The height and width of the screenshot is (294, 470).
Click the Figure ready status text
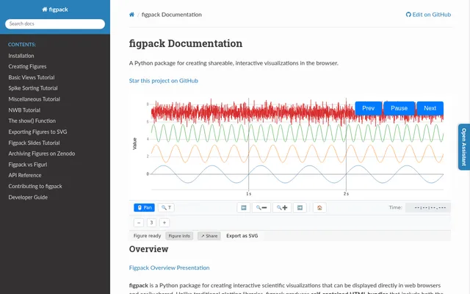[147, 236]
